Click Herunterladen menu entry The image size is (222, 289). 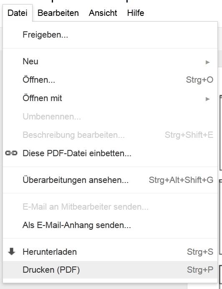point(110,252)
